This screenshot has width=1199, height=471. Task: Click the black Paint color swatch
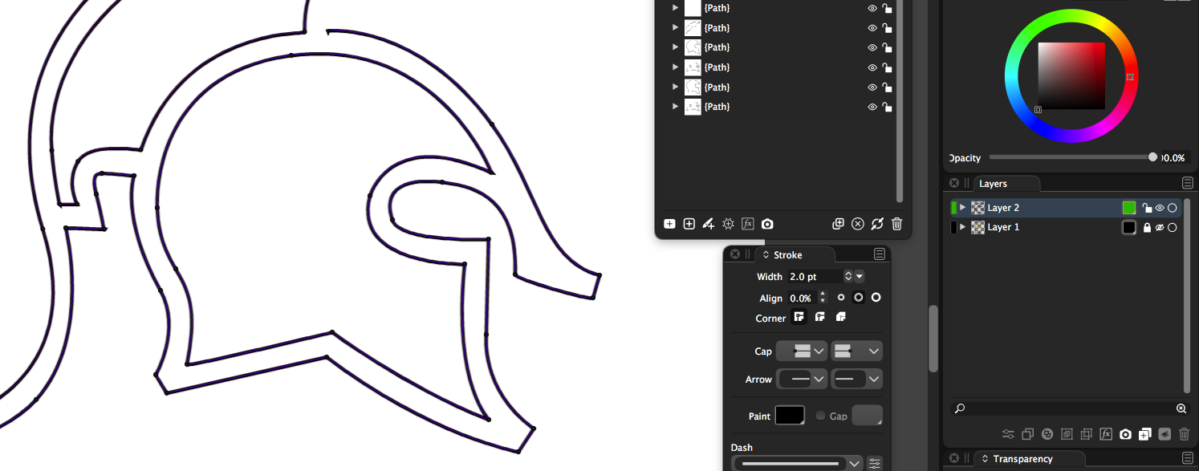click(790, 416)
